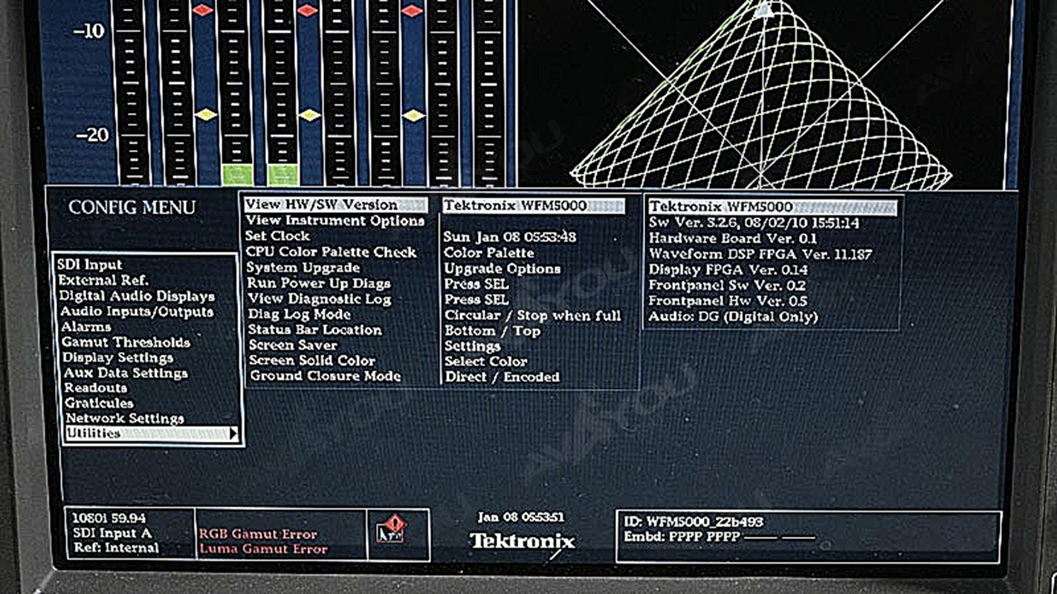The image size is (1057, 594).
Task: Click the Tektronix logo in status bar
Action: (x=523, y=542)
